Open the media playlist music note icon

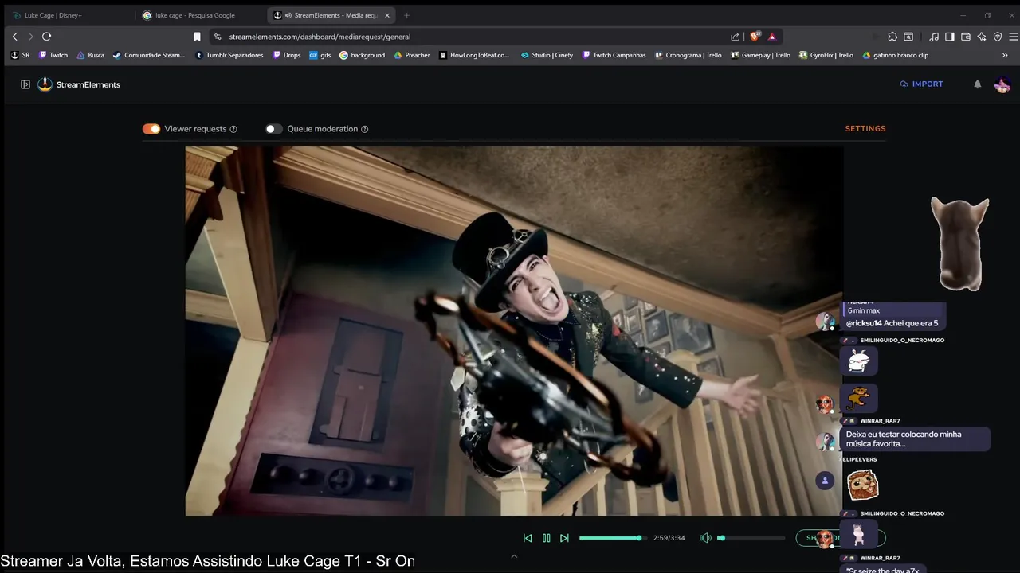tap(934, 37)
